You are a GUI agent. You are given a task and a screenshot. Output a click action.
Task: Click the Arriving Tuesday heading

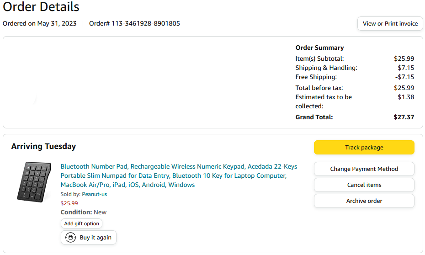(43, 146)
